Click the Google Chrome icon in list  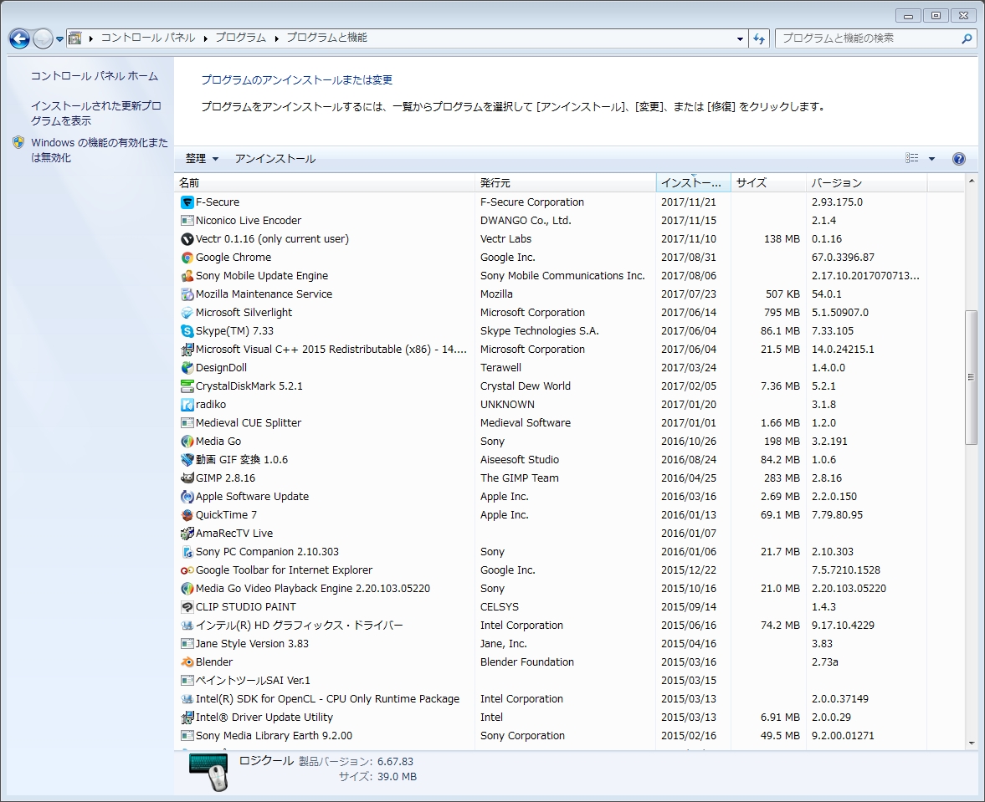pos(187,258)
